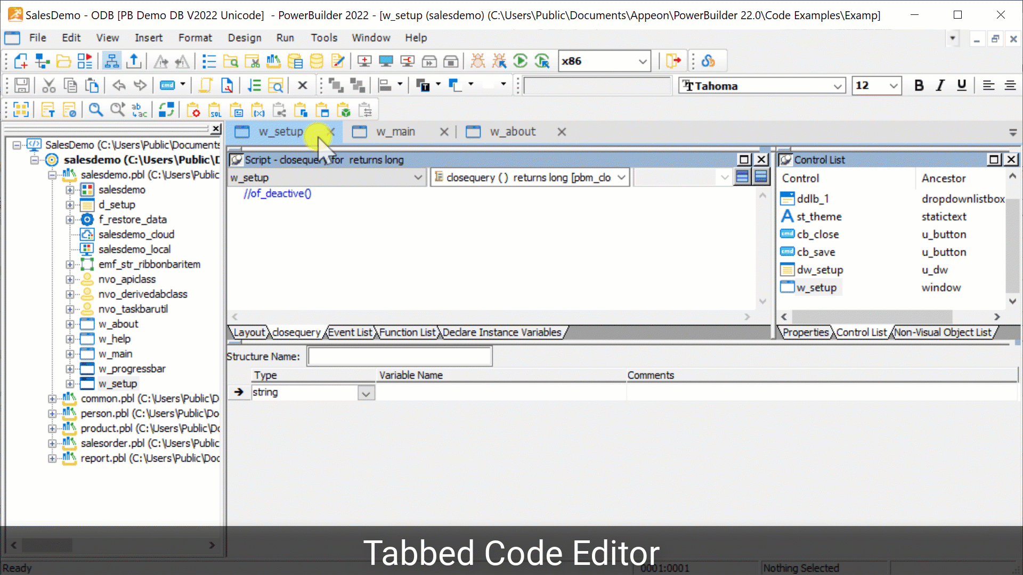Click the Replace text icon

pos(139,110)
